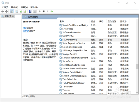Screen dimensions: 139x102
Task: Click the Pause Service icon
Action: coord(48,11)
